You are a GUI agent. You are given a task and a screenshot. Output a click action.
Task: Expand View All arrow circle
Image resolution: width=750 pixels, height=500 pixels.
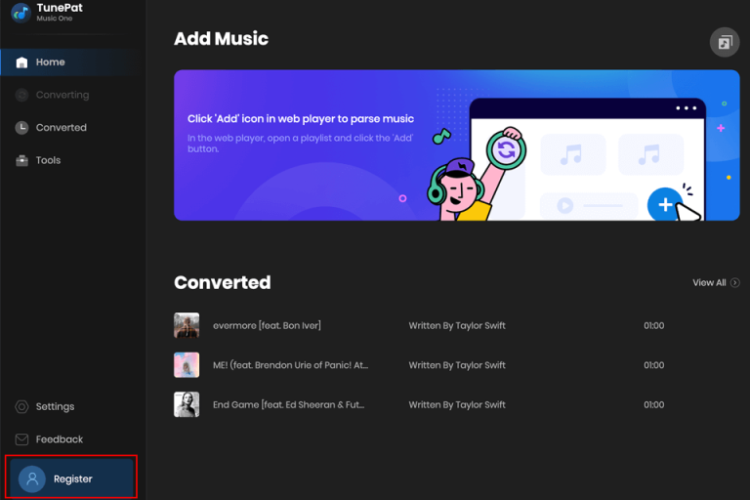point(735,283)
